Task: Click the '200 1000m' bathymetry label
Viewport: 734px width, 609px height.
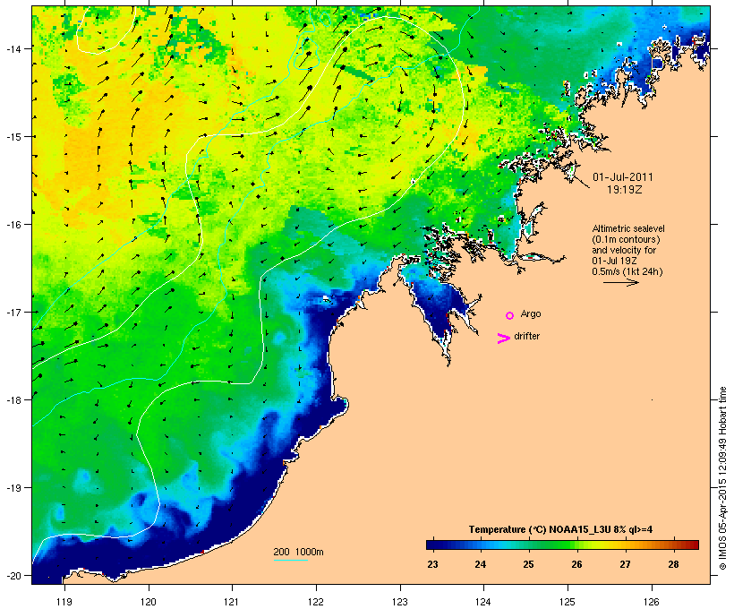Action: coord(299,552)
